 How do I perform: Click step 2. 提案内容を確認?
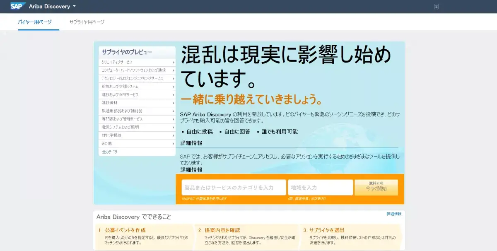(x=219, y=230)
